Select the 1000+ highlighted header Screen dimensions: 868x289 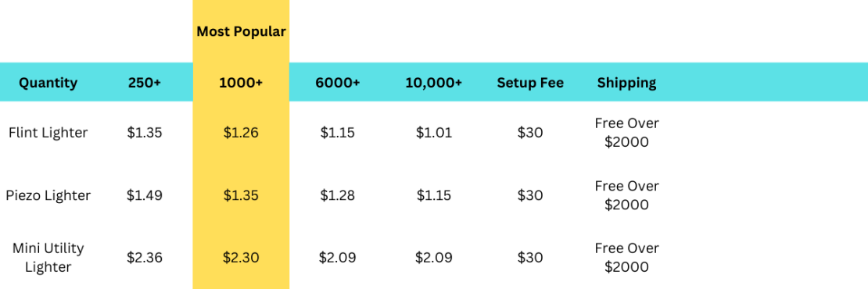[241, 83]
